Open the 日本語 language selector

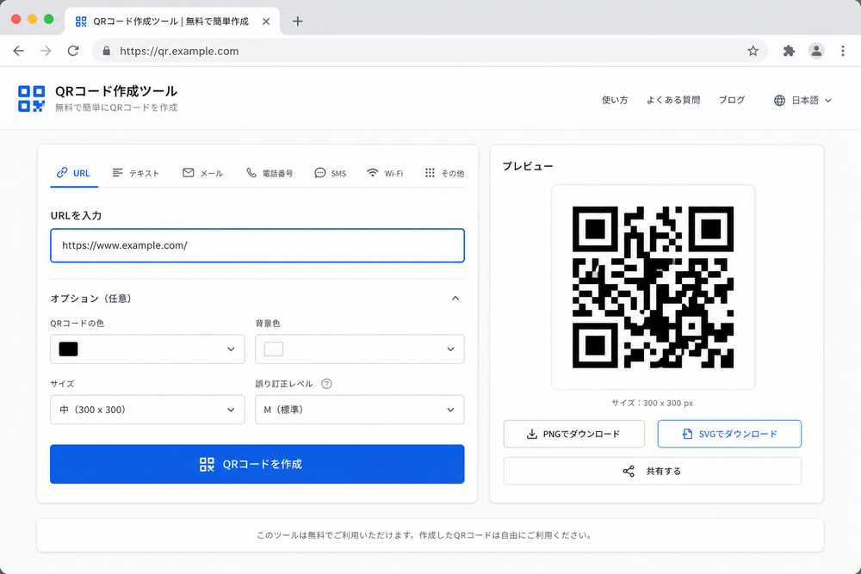[803, 101]
